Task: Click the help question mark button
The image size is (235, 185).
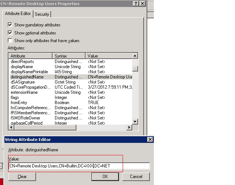Action: 135,4
